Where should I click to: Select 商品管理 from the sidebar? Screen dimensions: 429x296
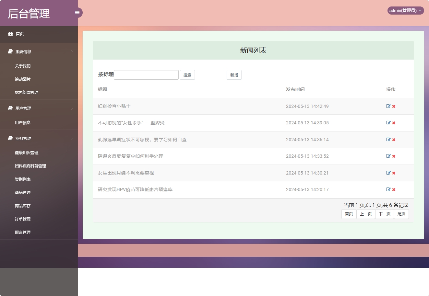click(x=22, y=192)
